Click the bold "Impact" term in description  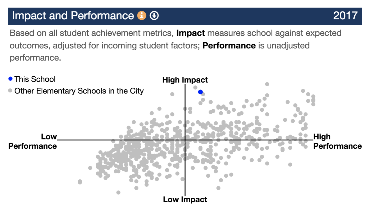click(190, 33)
